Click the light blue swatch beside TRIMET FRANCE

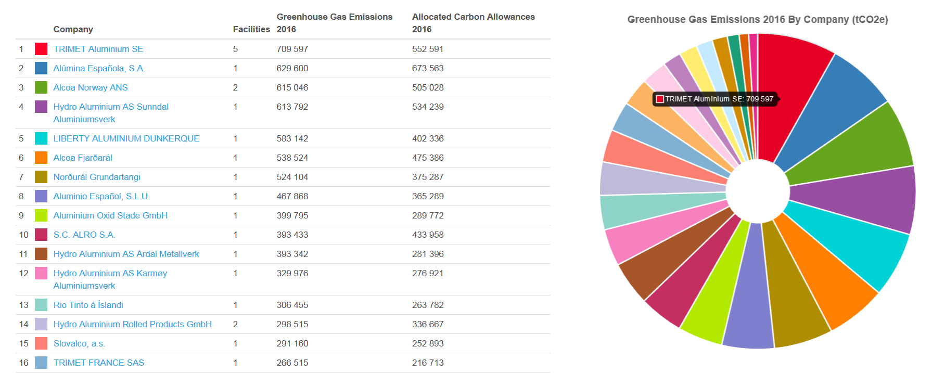[x=41, y=363]
